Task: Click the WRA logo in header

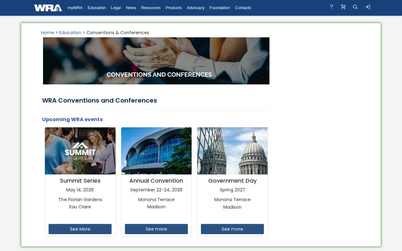Action: [x=48, y=8]
